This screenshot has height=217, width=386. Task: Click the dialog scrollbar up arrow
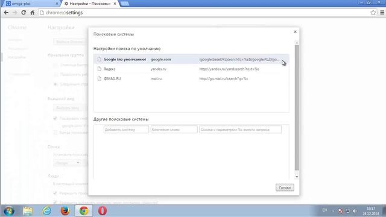(297, 43)
